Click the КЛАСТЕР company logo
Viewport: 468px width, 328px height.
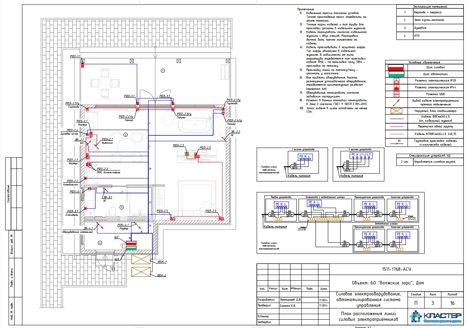(436, 317)
